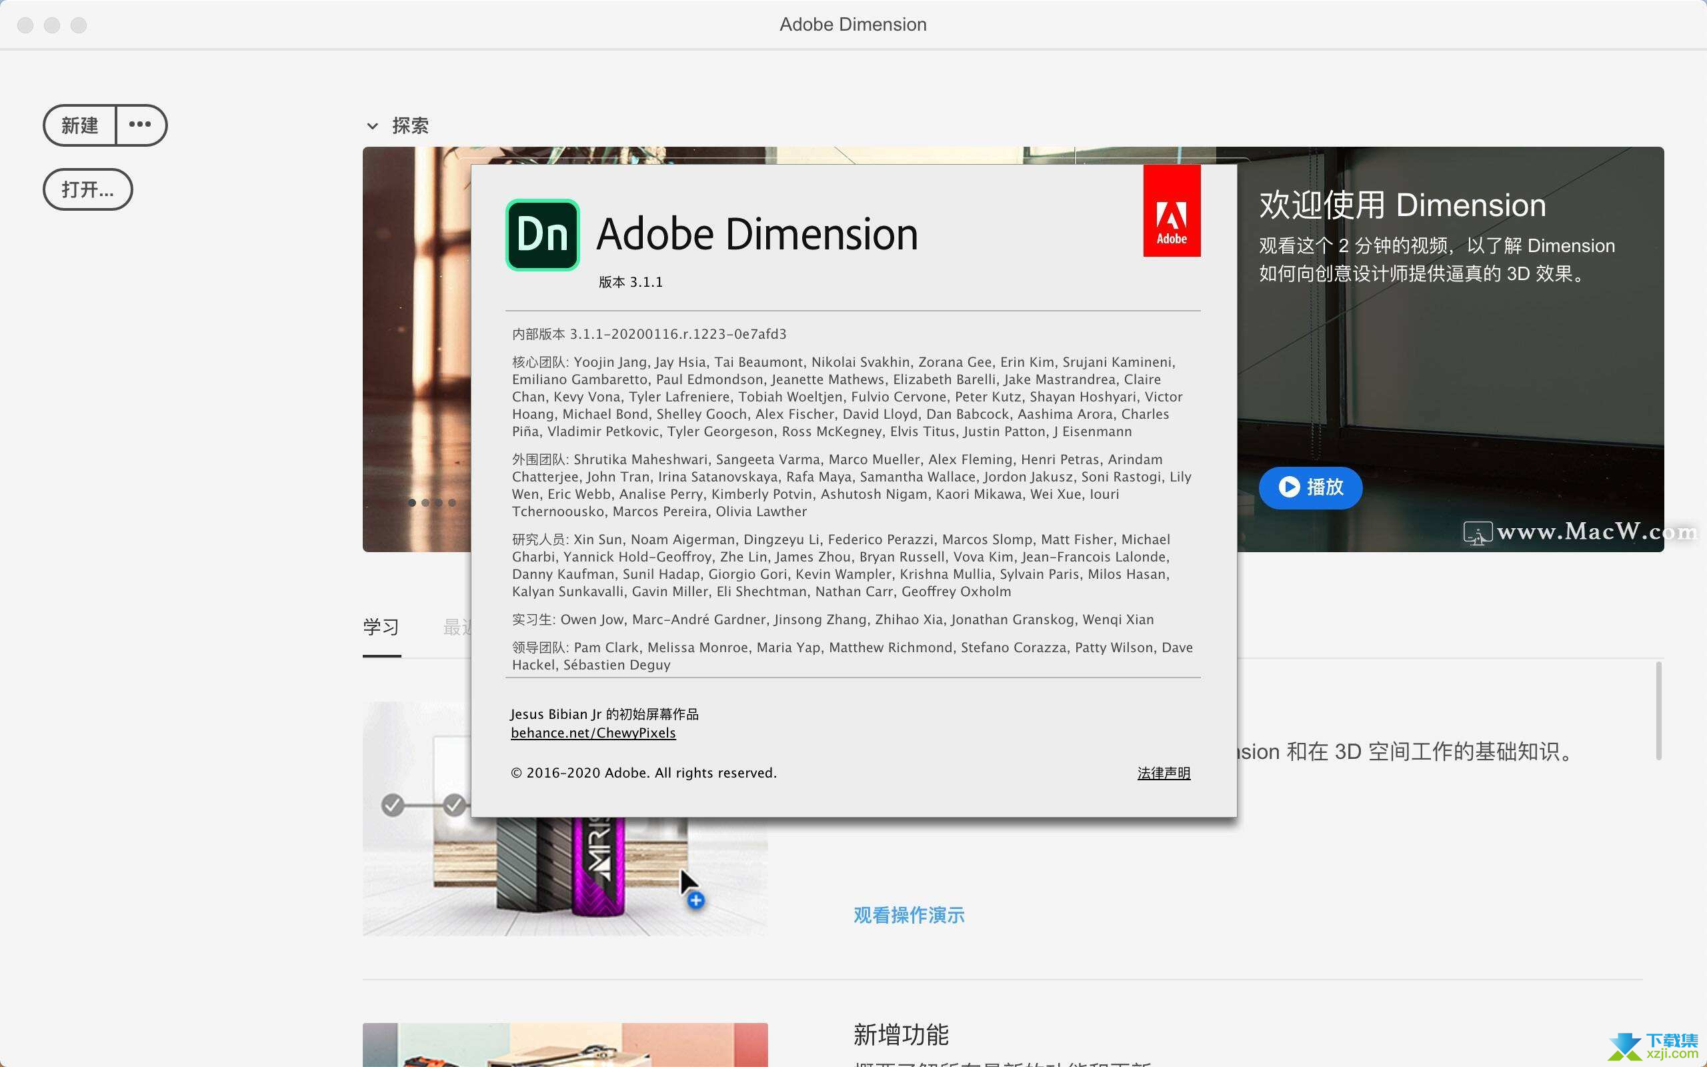
Task: Click the 法律声明 legal notice link
Action: (x=1163, y=772)
